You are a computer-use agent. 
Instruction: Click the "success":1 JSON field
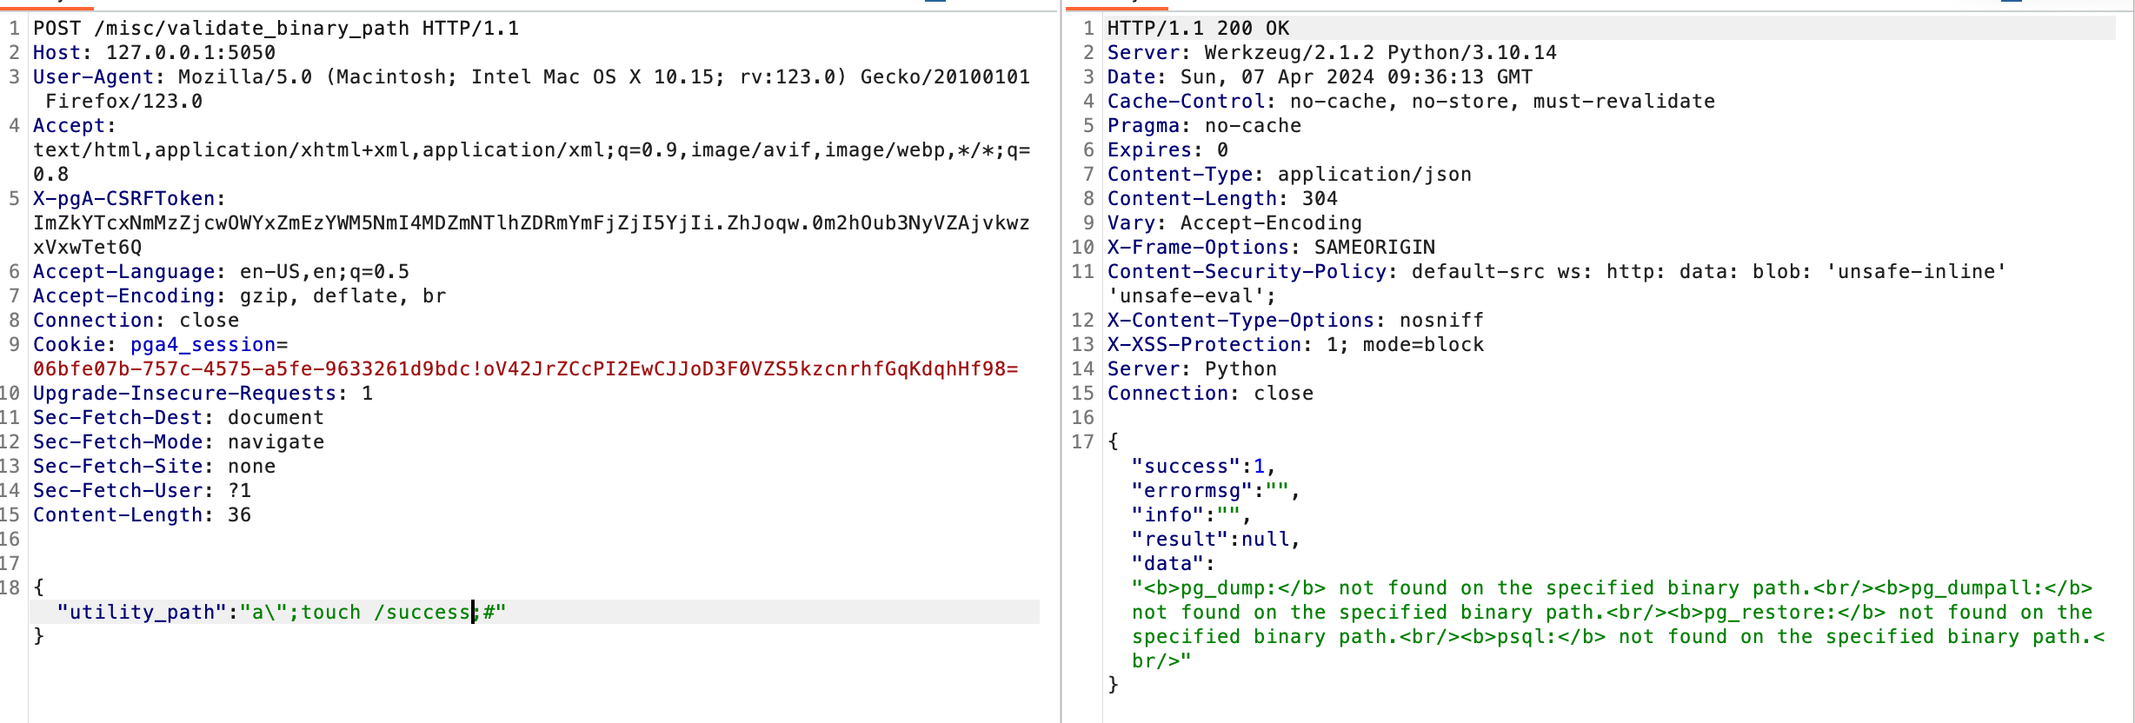[1204, 467]
